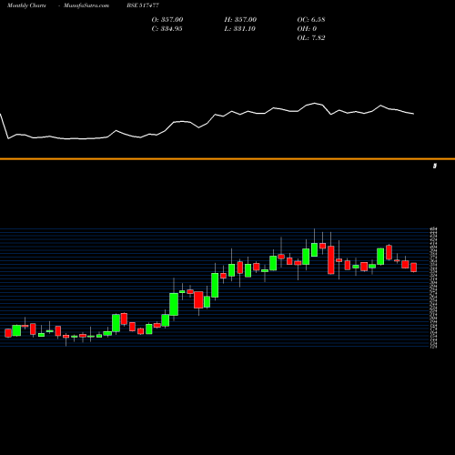455x455 pixels.
Task: Select the 'C: 334.95' close value
Action: point(167,29)
